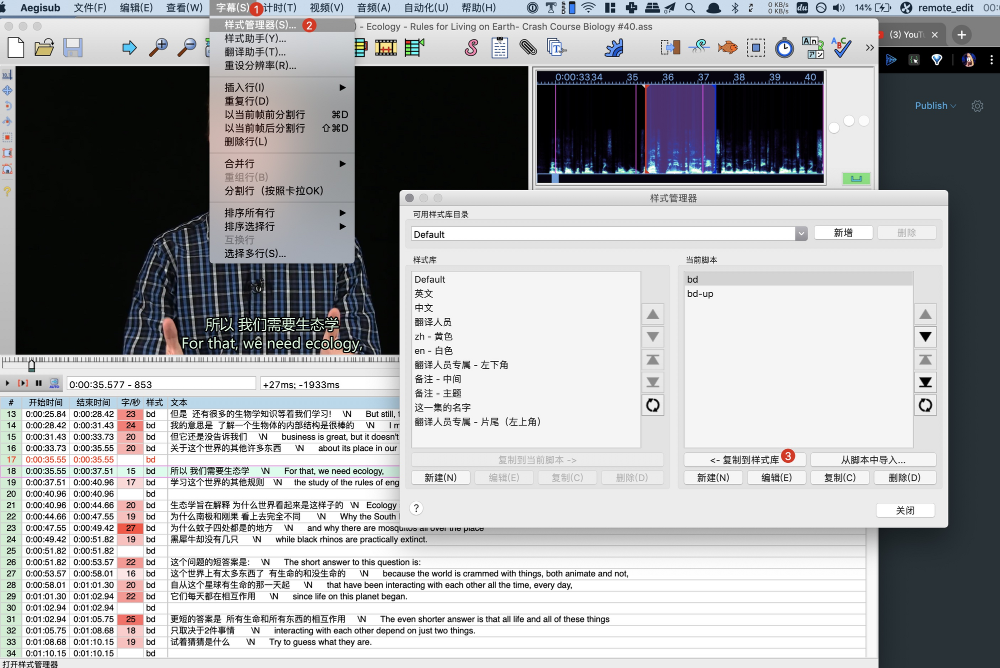Image resolution: width=1000 pixels, height=668 pixels.
Task: Expand the Default style catalog dropdown
Action: point(801,234)
